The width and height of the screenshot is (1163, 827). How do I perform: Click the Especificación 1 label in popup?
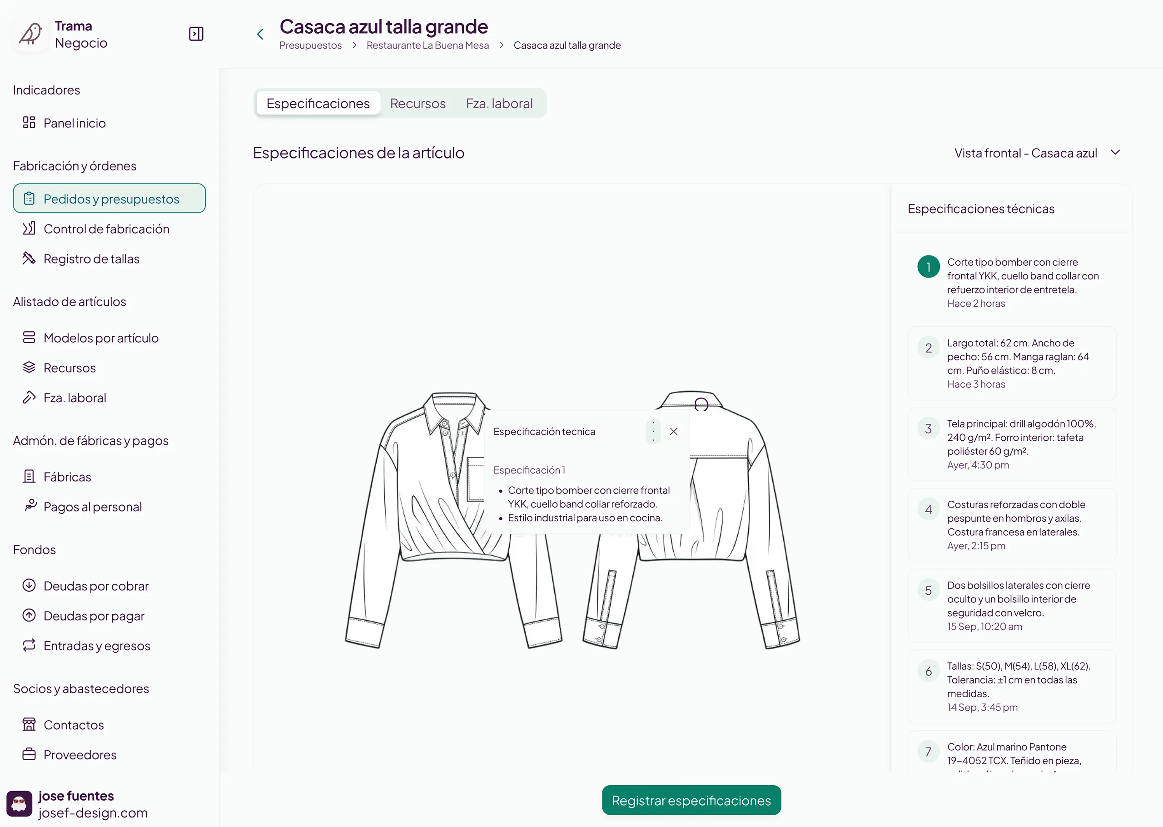(529, 470)
